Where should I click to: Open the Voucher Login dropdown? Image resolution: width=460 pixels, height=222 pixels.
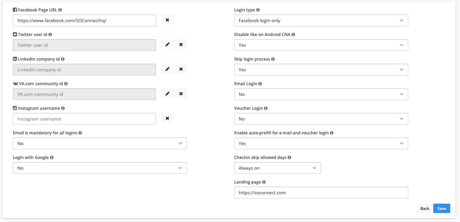point(321,119)
